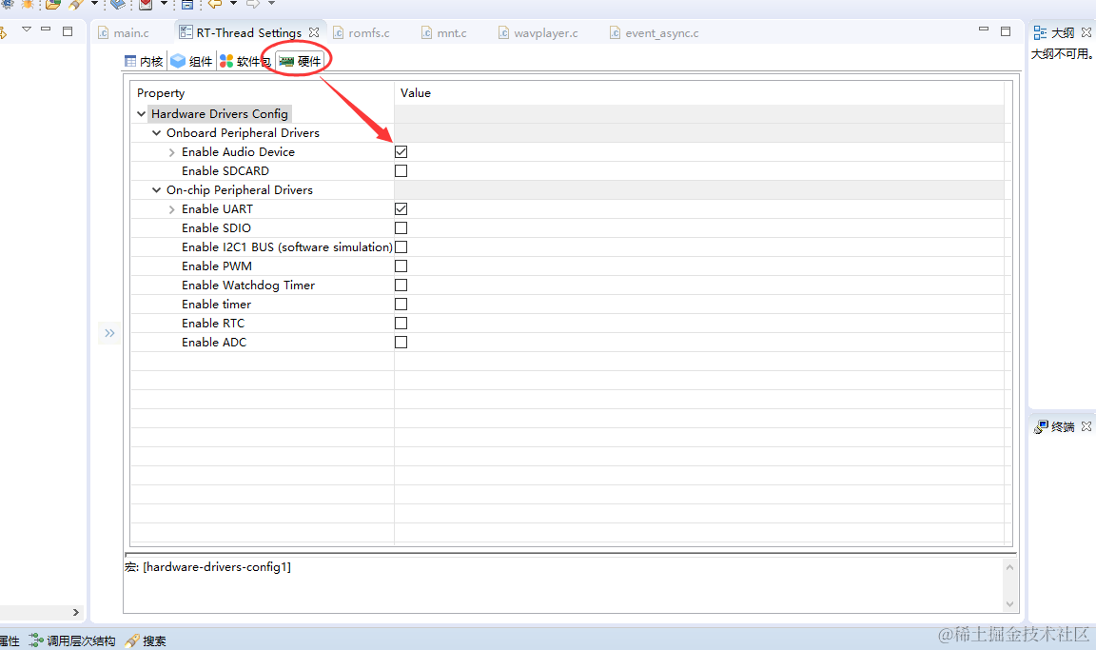This screenshot has width=1096, height=650.
Task: Collapse the Hardware Drivers Config node
Action: click(141, 113)
